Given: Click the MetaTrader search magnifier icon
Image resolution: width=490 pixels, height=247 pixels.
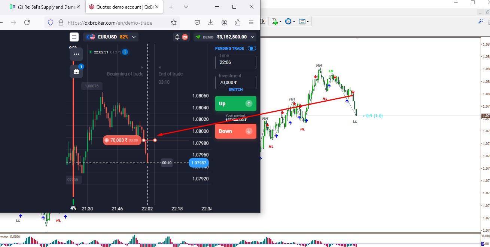Looking at the screenshot, I should point(481,22).
